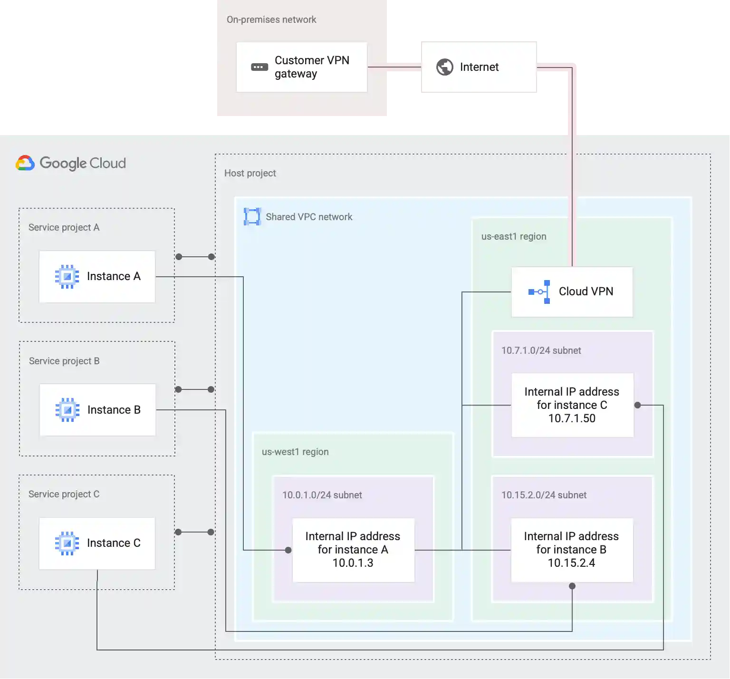Click the Internal IP address 10.0.1.3 box

[x=354, y=550]
